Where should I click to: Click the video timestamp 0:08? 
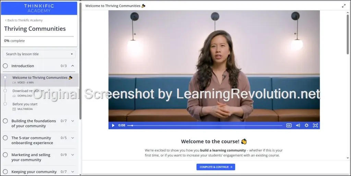122,125
